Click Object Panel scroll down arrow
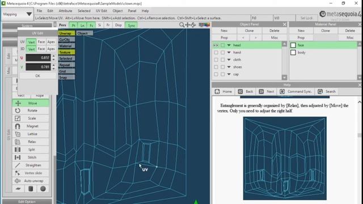This screenshot has width=363, height=204. tap(284, 78)
